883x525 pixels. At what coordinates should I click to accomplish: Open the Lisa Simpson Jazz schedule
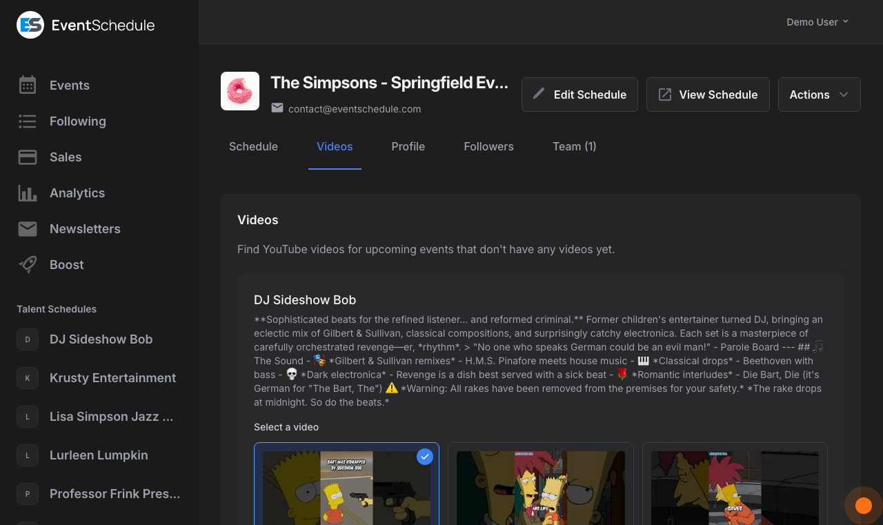coord(112,416)
